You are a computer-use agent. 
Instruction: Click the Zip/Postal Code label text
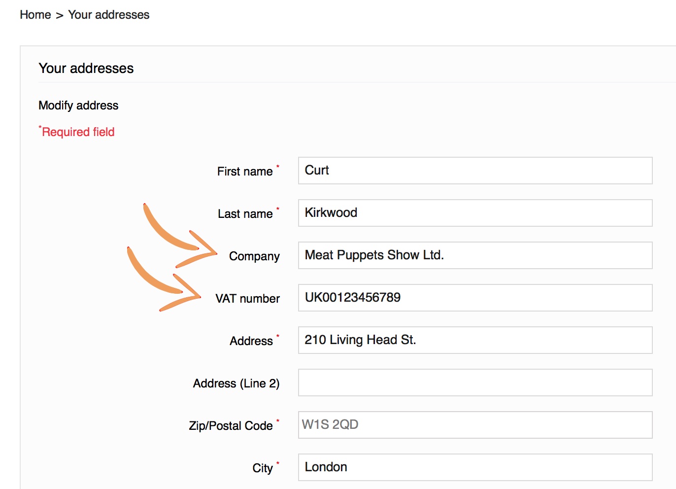pos(231,426)
